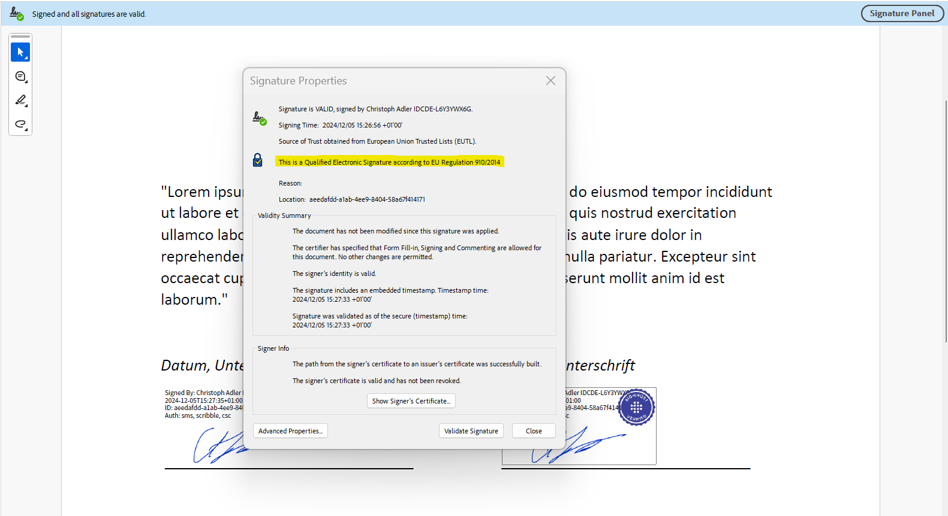Image resolution: width=948 pixels, height=516 pixels.
Task: Click the Sign8 verified stamp seal
Action: point(636,408)
